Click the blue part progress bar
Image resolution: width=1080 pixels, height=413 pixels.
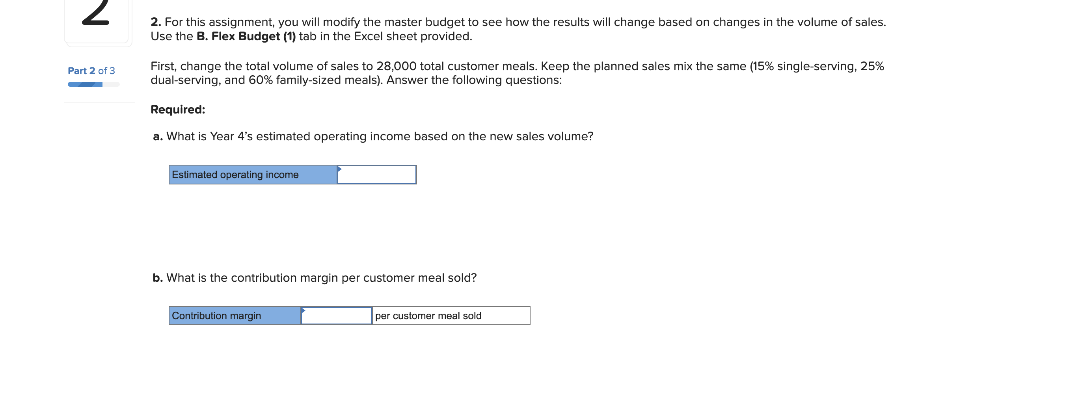(x=85, y=84)
